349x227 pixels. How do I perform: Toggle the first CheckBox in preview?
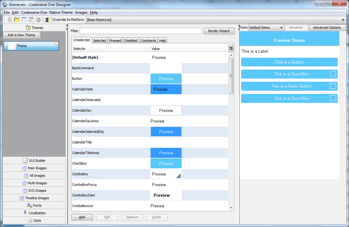click(333, 74)
